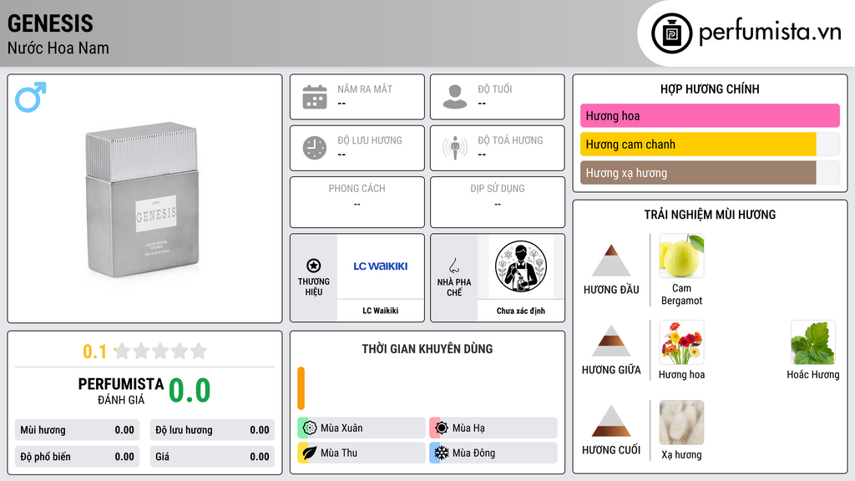Click the Dịp sử dụng info box
Image resolution: width=855 pixels, height=481 pixels.
tap(498, 202)
